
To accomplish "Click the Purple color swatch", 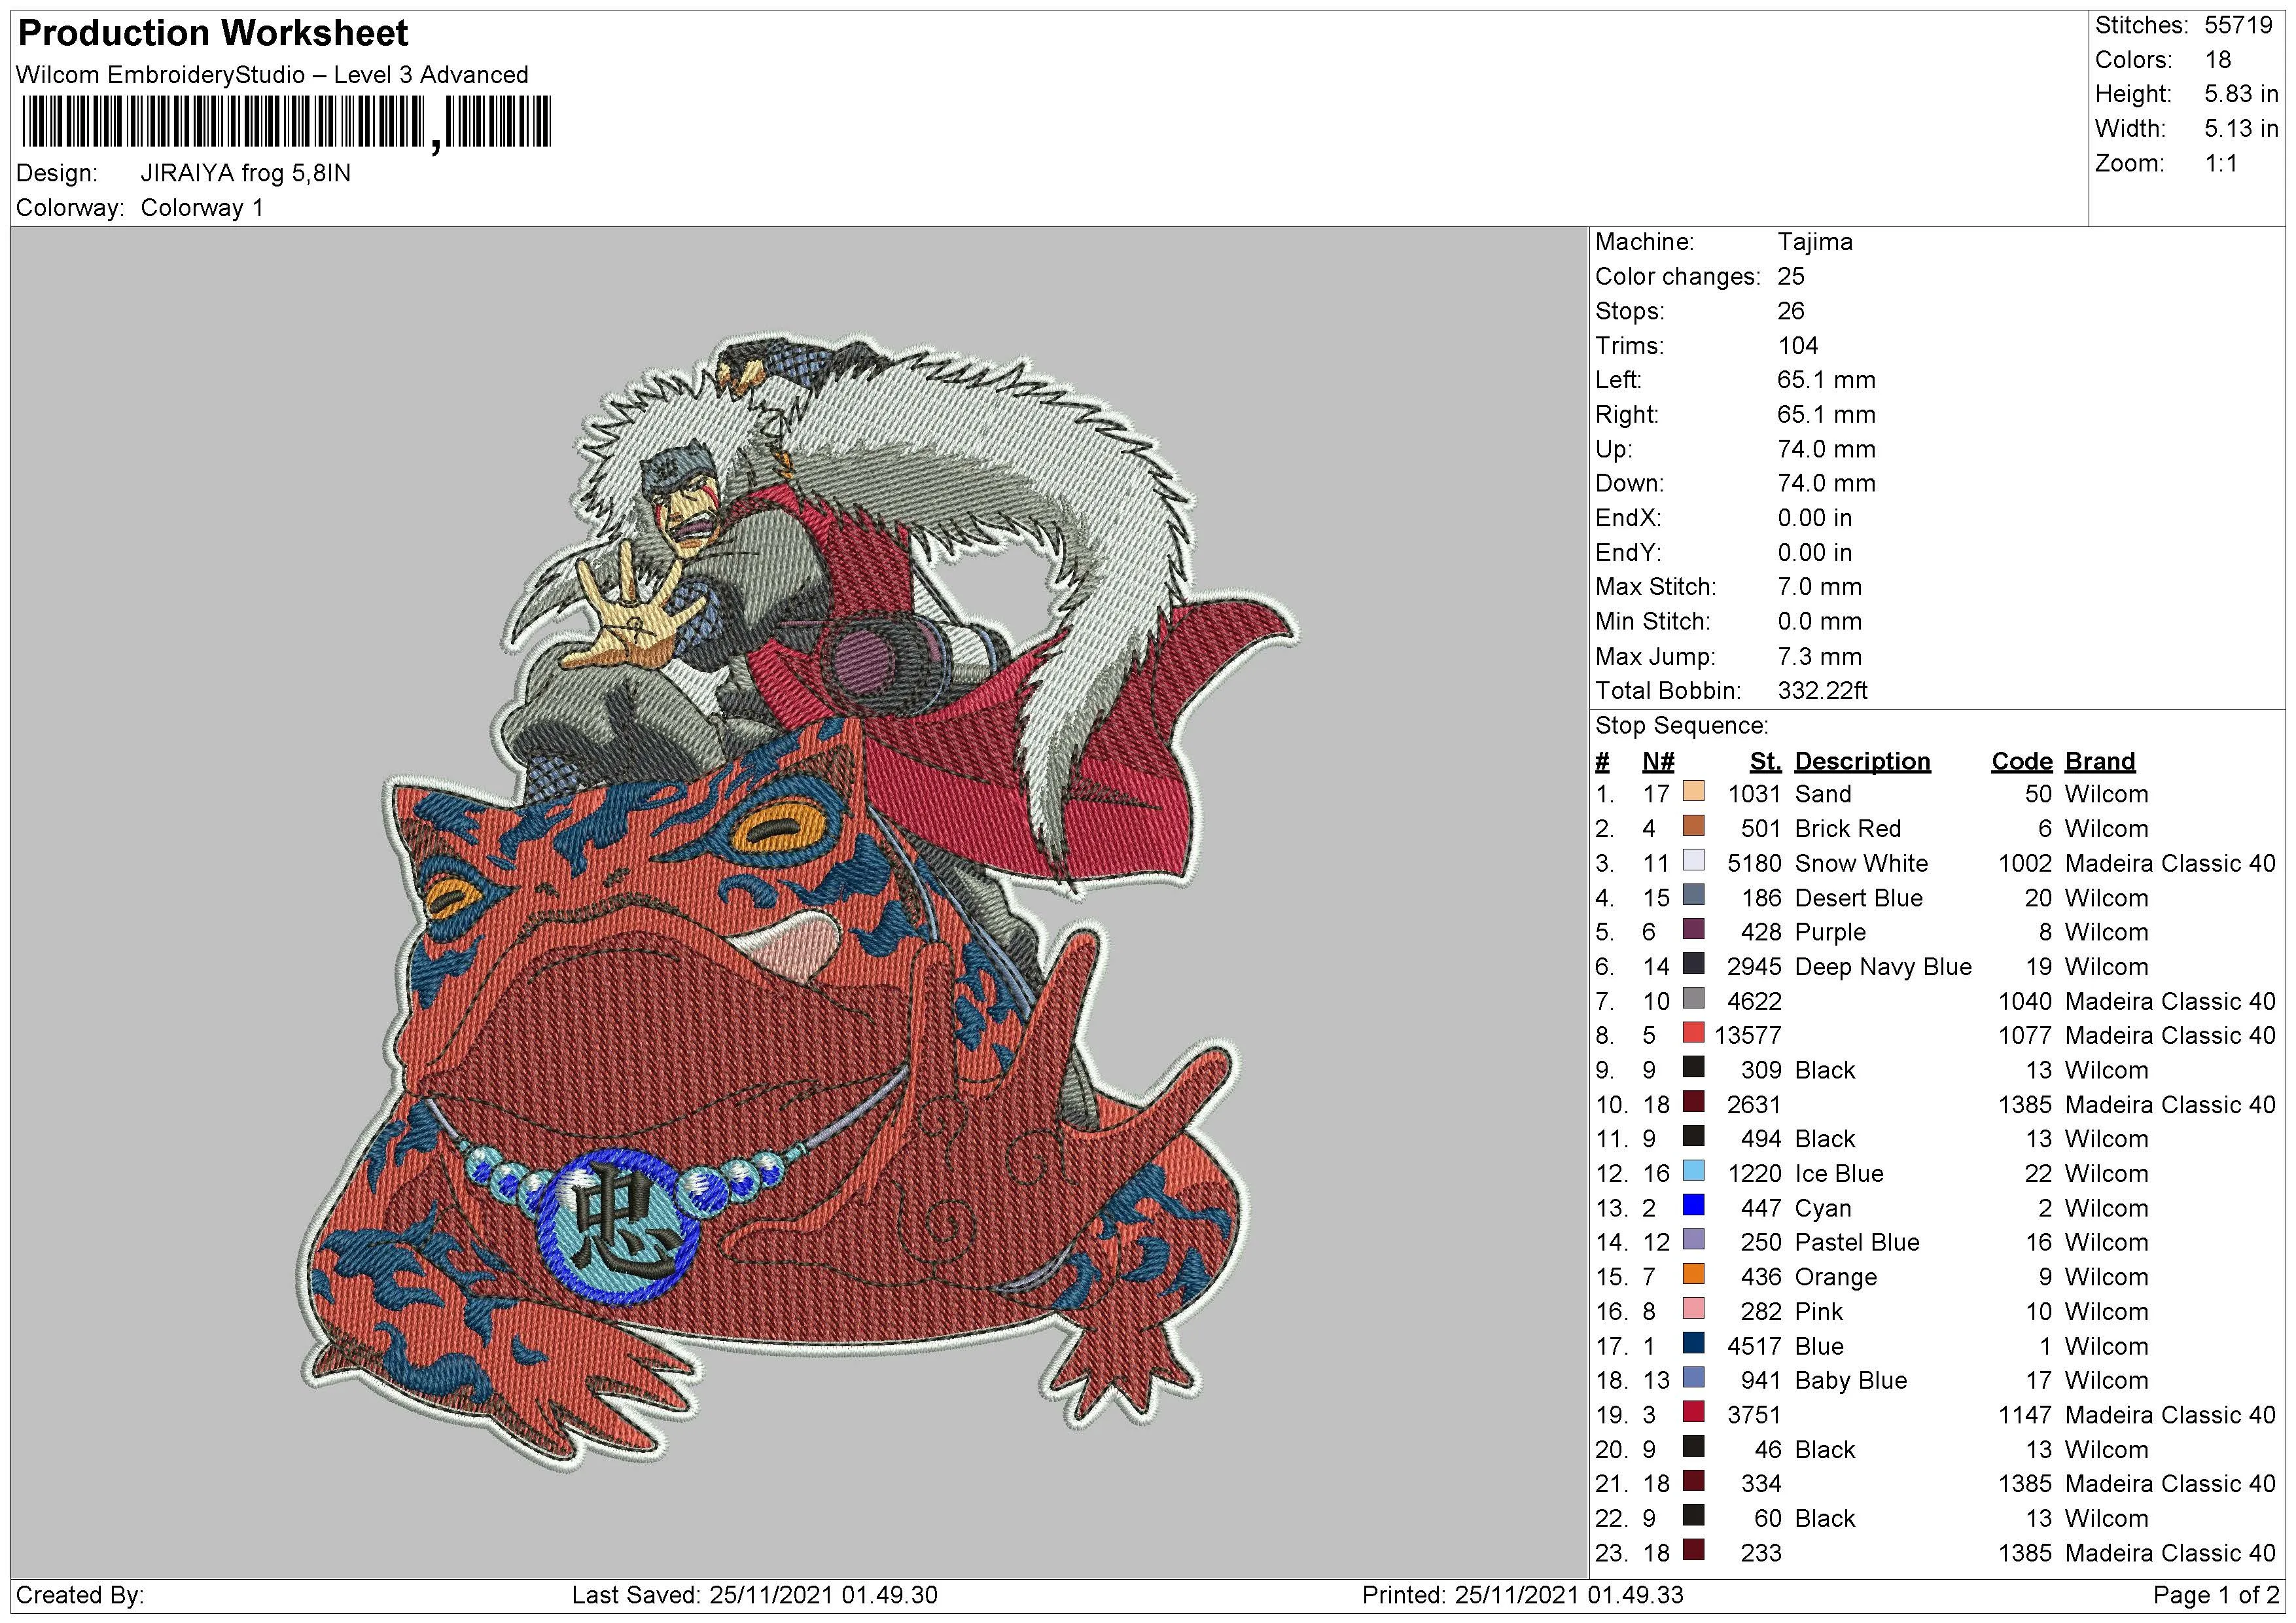I will 1693,930.
